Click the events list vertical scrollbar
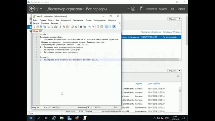 point(180,99)
